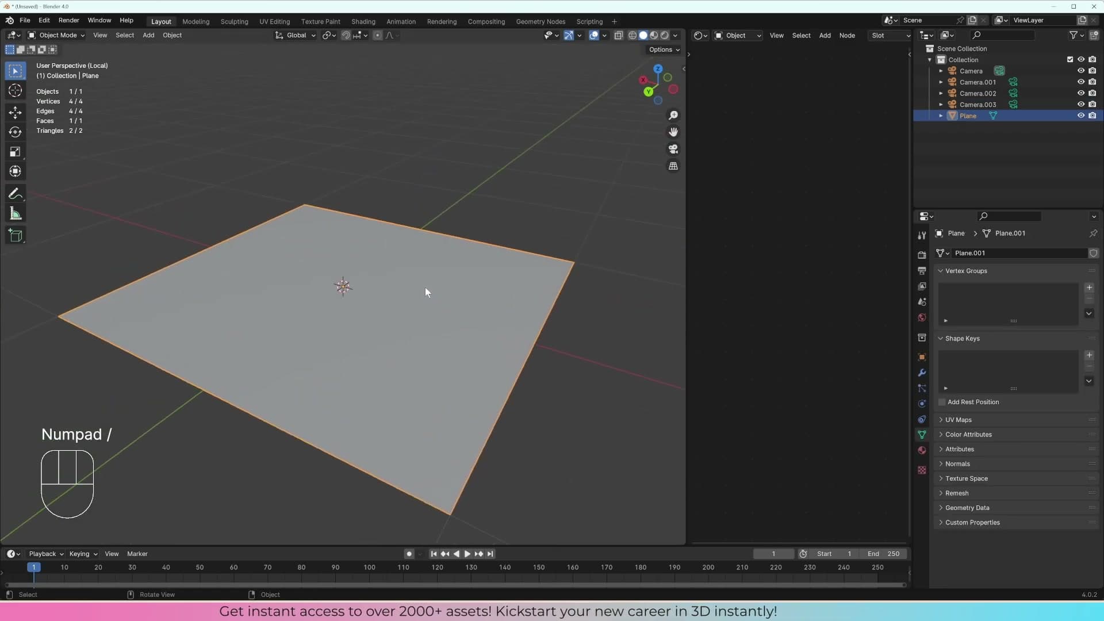Hide Camera.001 in viewport
Image resolution: width=1104 pixels, height=621 pixels.
click(1081, 82)
